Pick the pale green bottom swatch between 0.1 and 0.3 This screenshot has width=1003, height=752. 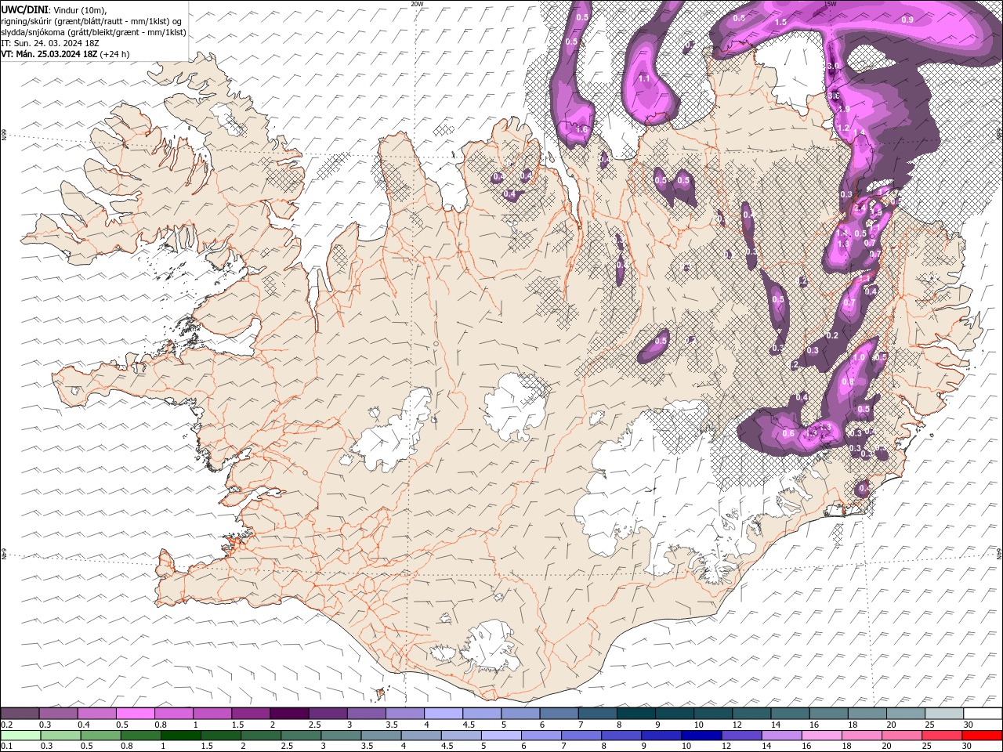click(x=20, y=736)
